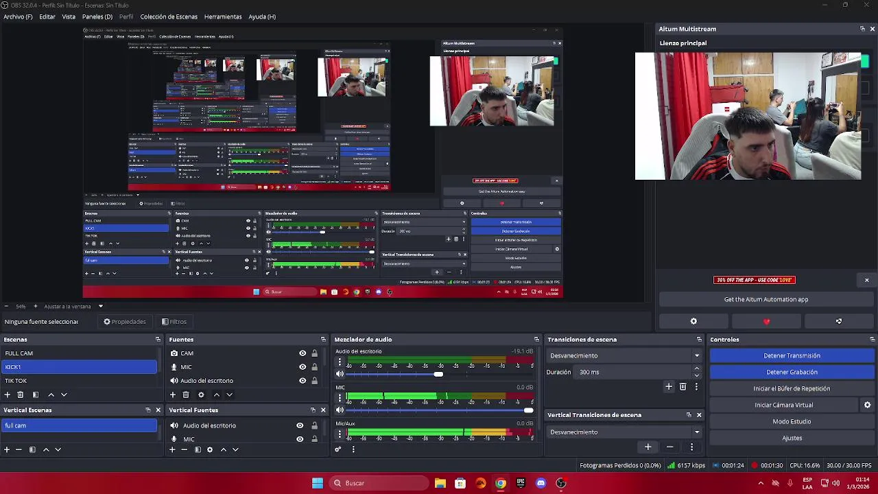Screen dimensions: 878x494
Task: Remove source with Fuentes trash icon
Action: pyautogui.click(x=186, y=395)
